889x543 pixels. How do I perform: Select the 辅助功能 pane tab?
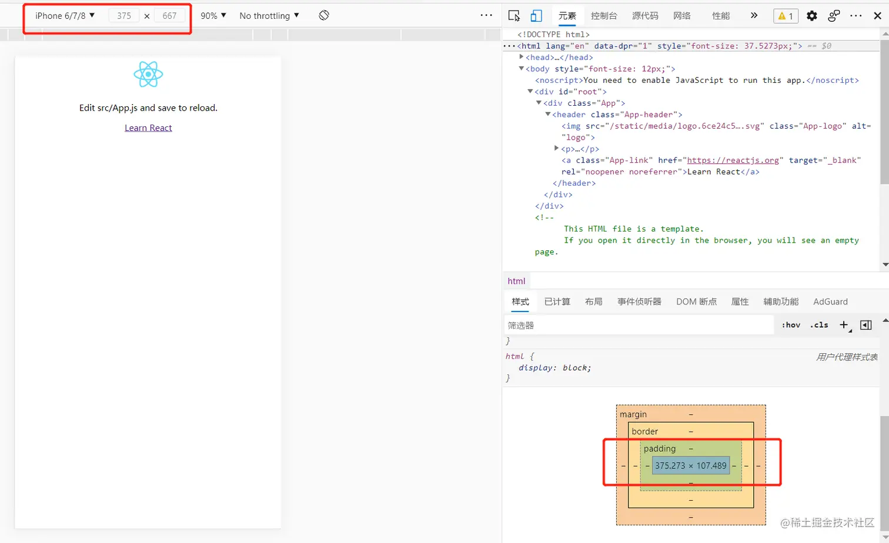click(781, 301)
